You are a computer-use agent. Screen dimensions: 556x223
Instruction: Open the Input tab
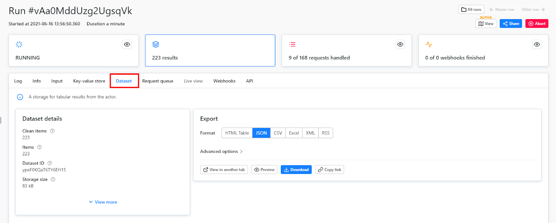(x=57, y=81)
